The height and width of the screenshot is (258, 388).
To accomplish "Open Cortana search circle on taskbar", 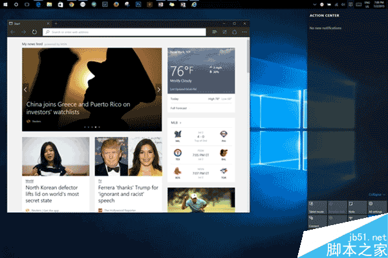I will (16, 5).
